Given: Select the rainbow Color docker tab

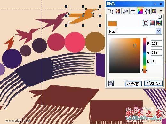Looking at the screenshot, I should [140, 11].
